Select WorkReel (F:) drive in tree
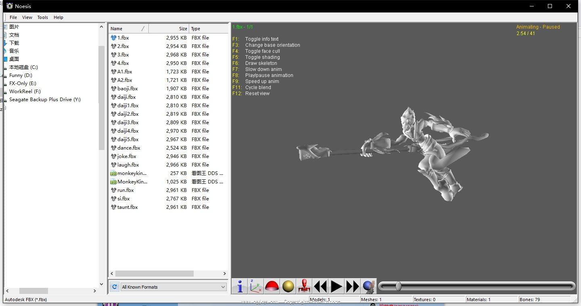The height and width of the screenshot is (306, 581). (25, 91)
